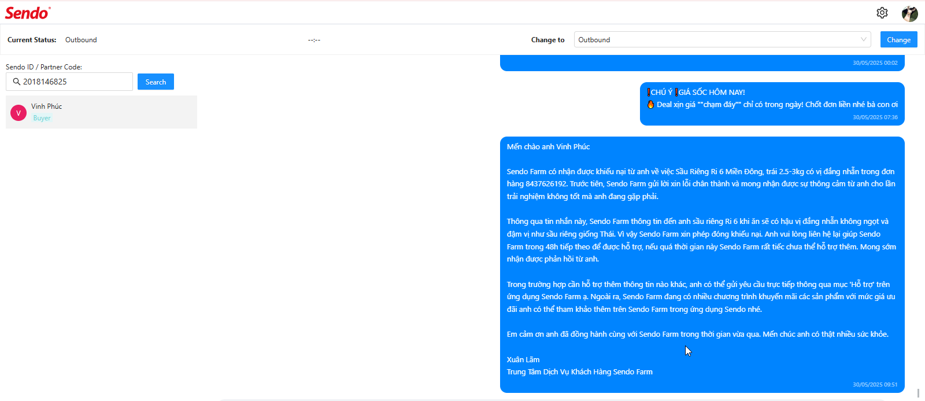925x401 pixels.
Task: Click timestamp 30/05/2025 09:51
Action: pos(875,384)
